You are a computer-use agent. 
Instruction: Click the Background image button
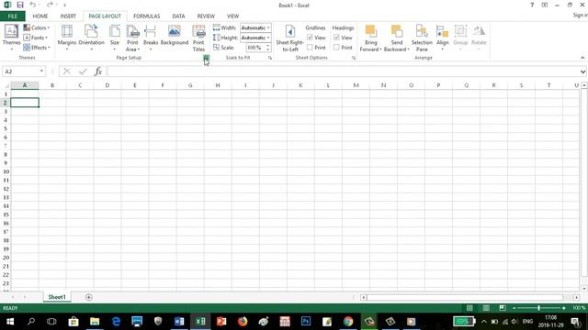(175, 36)
